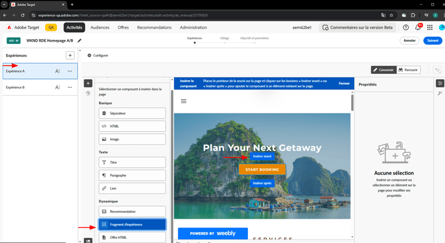
Task: Select the Lien component
Action: (132, 188)
